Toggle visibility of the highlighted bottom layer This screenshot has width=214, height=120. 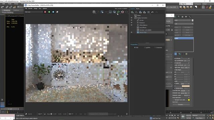[x=131, y=32]
